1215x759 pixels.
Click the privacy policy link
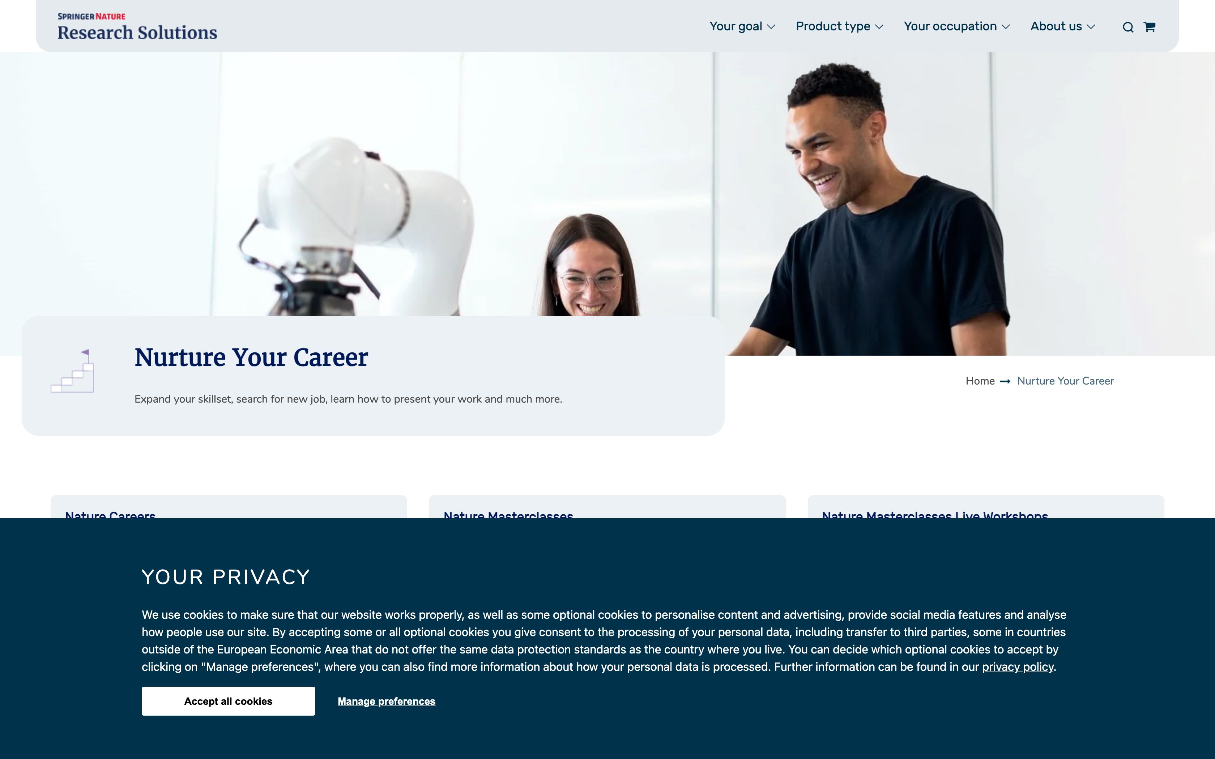tap(1017, 667)
